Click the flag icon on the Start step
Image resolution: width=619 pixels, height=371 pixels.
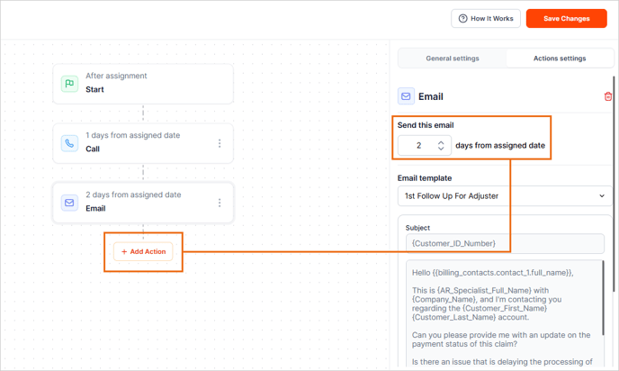69,84
